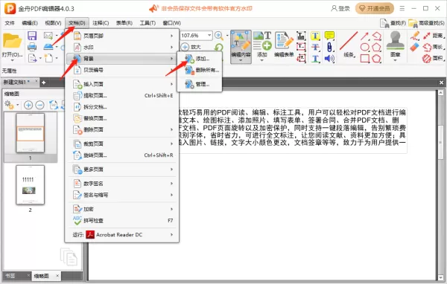Click the yellow folder 打开 icon
The width and height of the screenshot is (447, 284).
12,41
